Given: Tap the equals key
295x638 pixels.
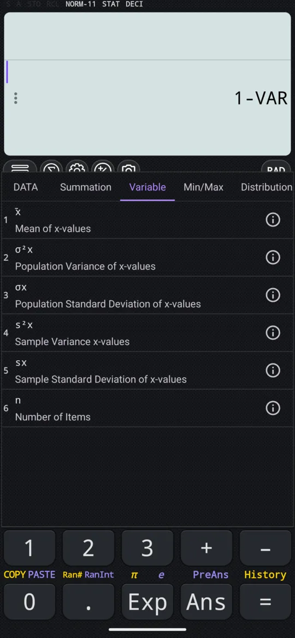Looking at the screenshot, I should (265, 602).
